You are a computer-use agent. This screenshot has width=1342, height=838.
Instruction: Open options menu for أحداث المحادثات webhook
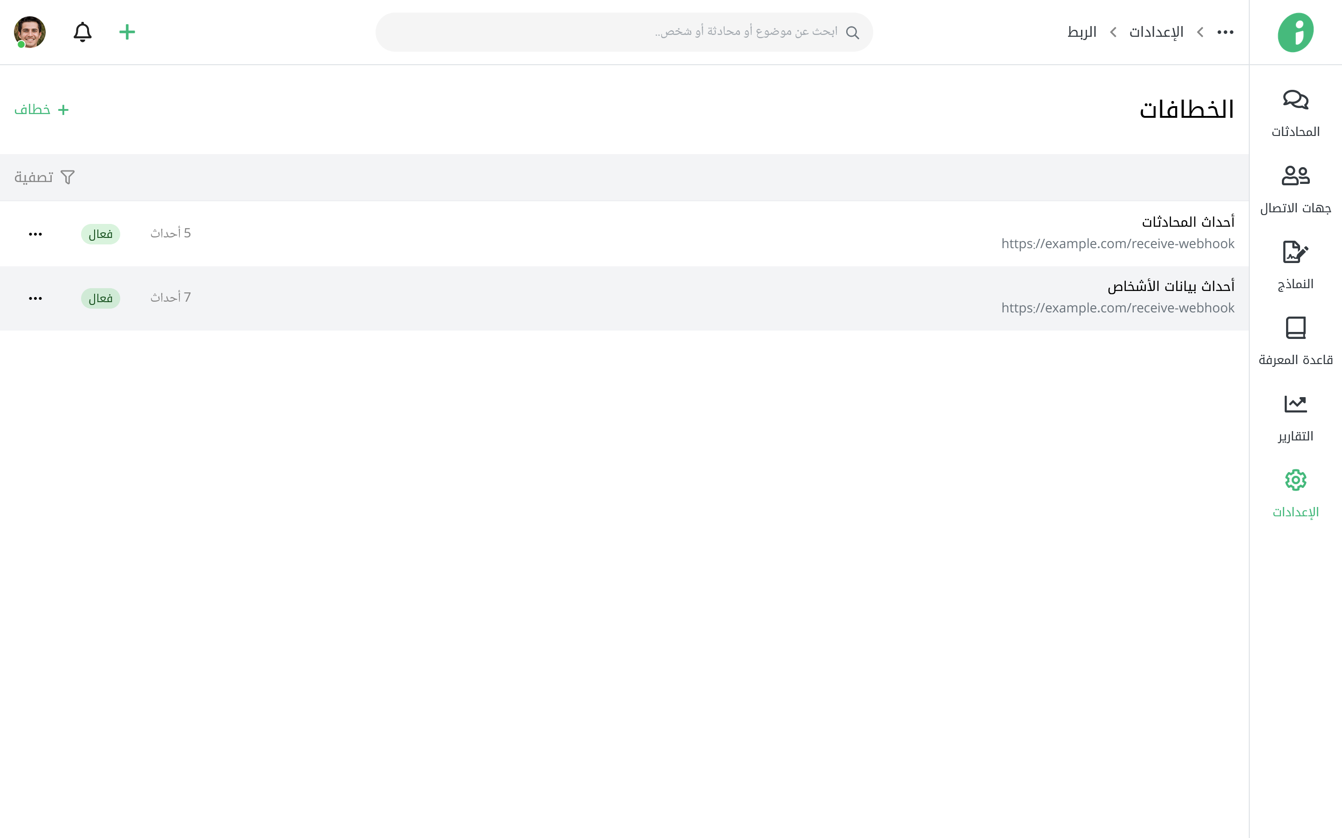pyautogui.click(x=35, y=235)
